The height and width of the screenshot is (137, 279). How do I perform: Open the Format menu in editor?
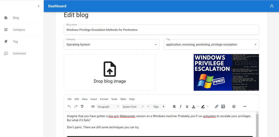tap(104, 99)
